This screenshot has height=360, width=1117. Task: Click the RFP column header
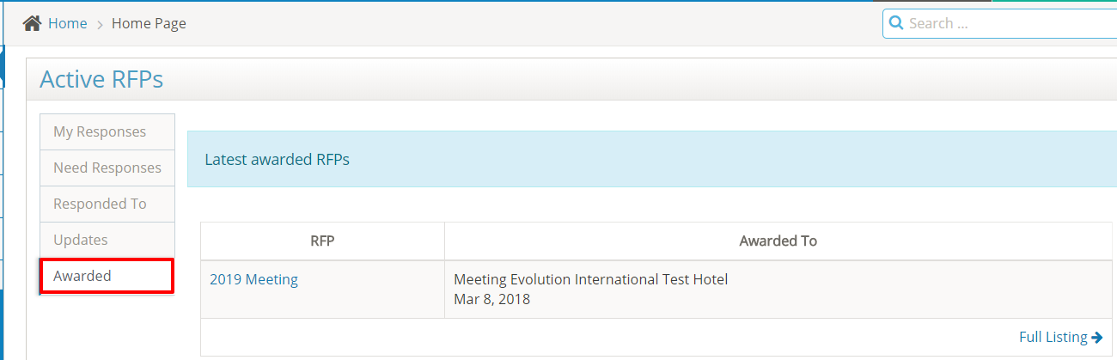coord(322,241)
